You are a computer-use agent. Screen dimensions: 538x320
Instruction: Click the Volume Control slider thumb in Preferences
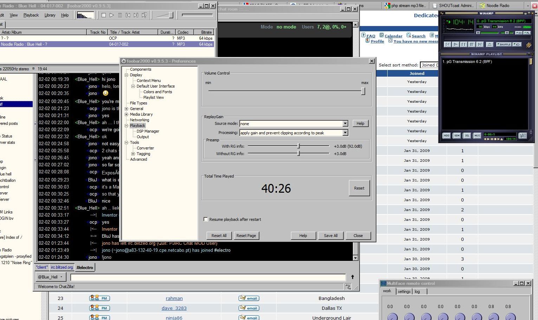363,91
